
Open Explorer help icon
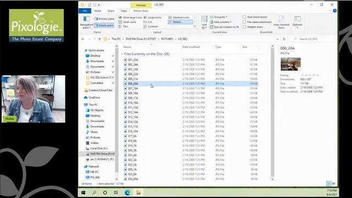pos(334,10)
